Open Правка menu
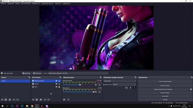 (11, 4)
